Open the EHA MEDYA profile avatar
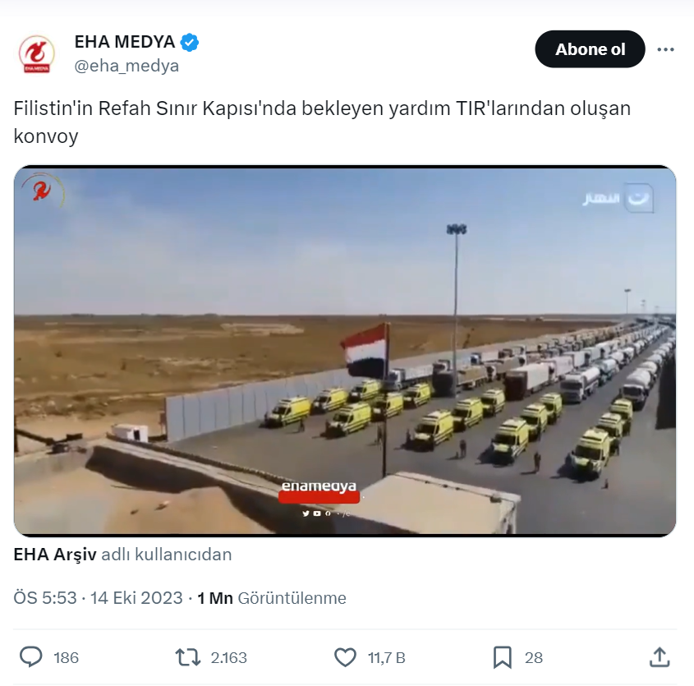Image resolution: width=694 pixels, height=686 pixels. coord(37,53)
